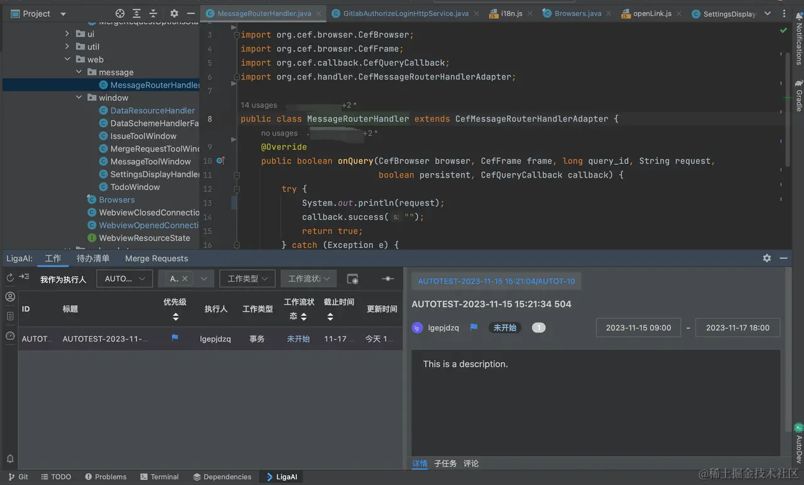
Task: Click the 未开始 status in table row
Action: point(298,339)
